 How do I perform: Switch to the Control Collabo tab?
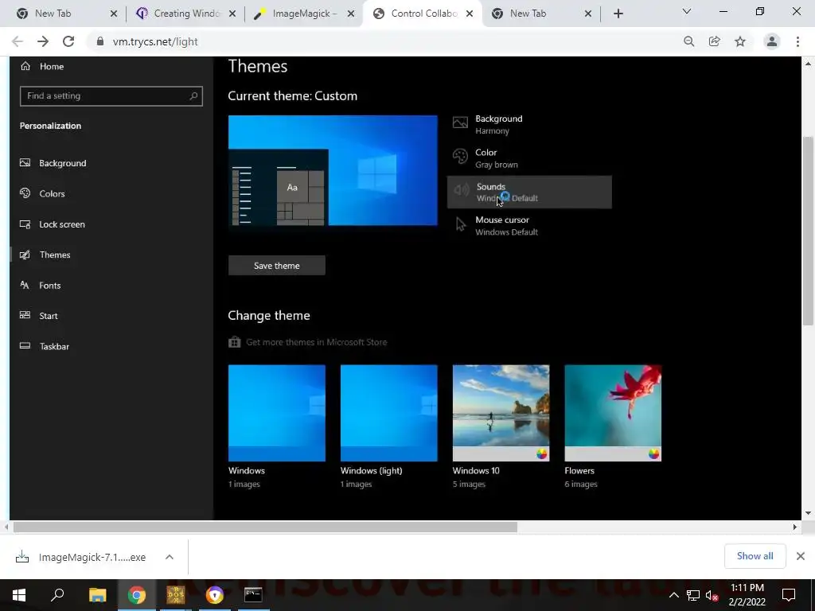coord(423,14)
